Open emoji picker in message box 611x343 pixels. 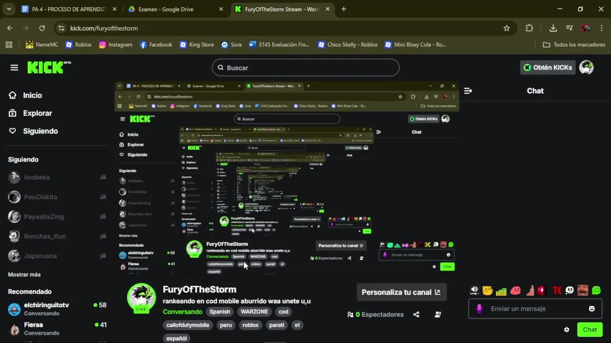click(x=592, y=309)
